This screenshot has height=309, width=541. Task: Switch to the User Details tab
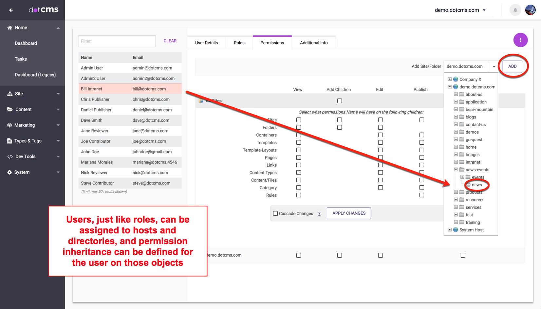[x=206, y=43]
